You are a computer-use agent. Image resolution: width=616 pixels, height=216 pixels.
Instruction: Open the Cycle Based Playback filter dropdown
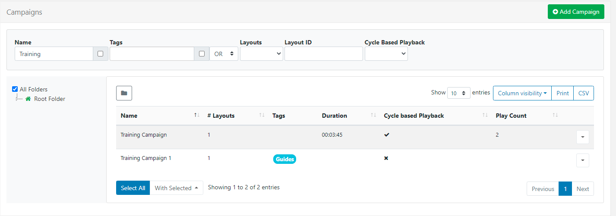tap(386, 54)
